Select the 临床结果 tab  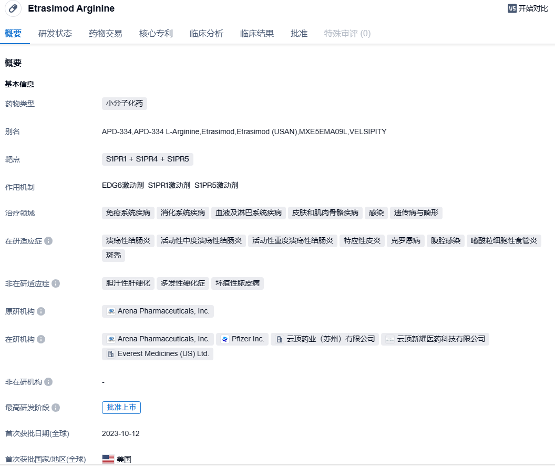coord(257,34)
